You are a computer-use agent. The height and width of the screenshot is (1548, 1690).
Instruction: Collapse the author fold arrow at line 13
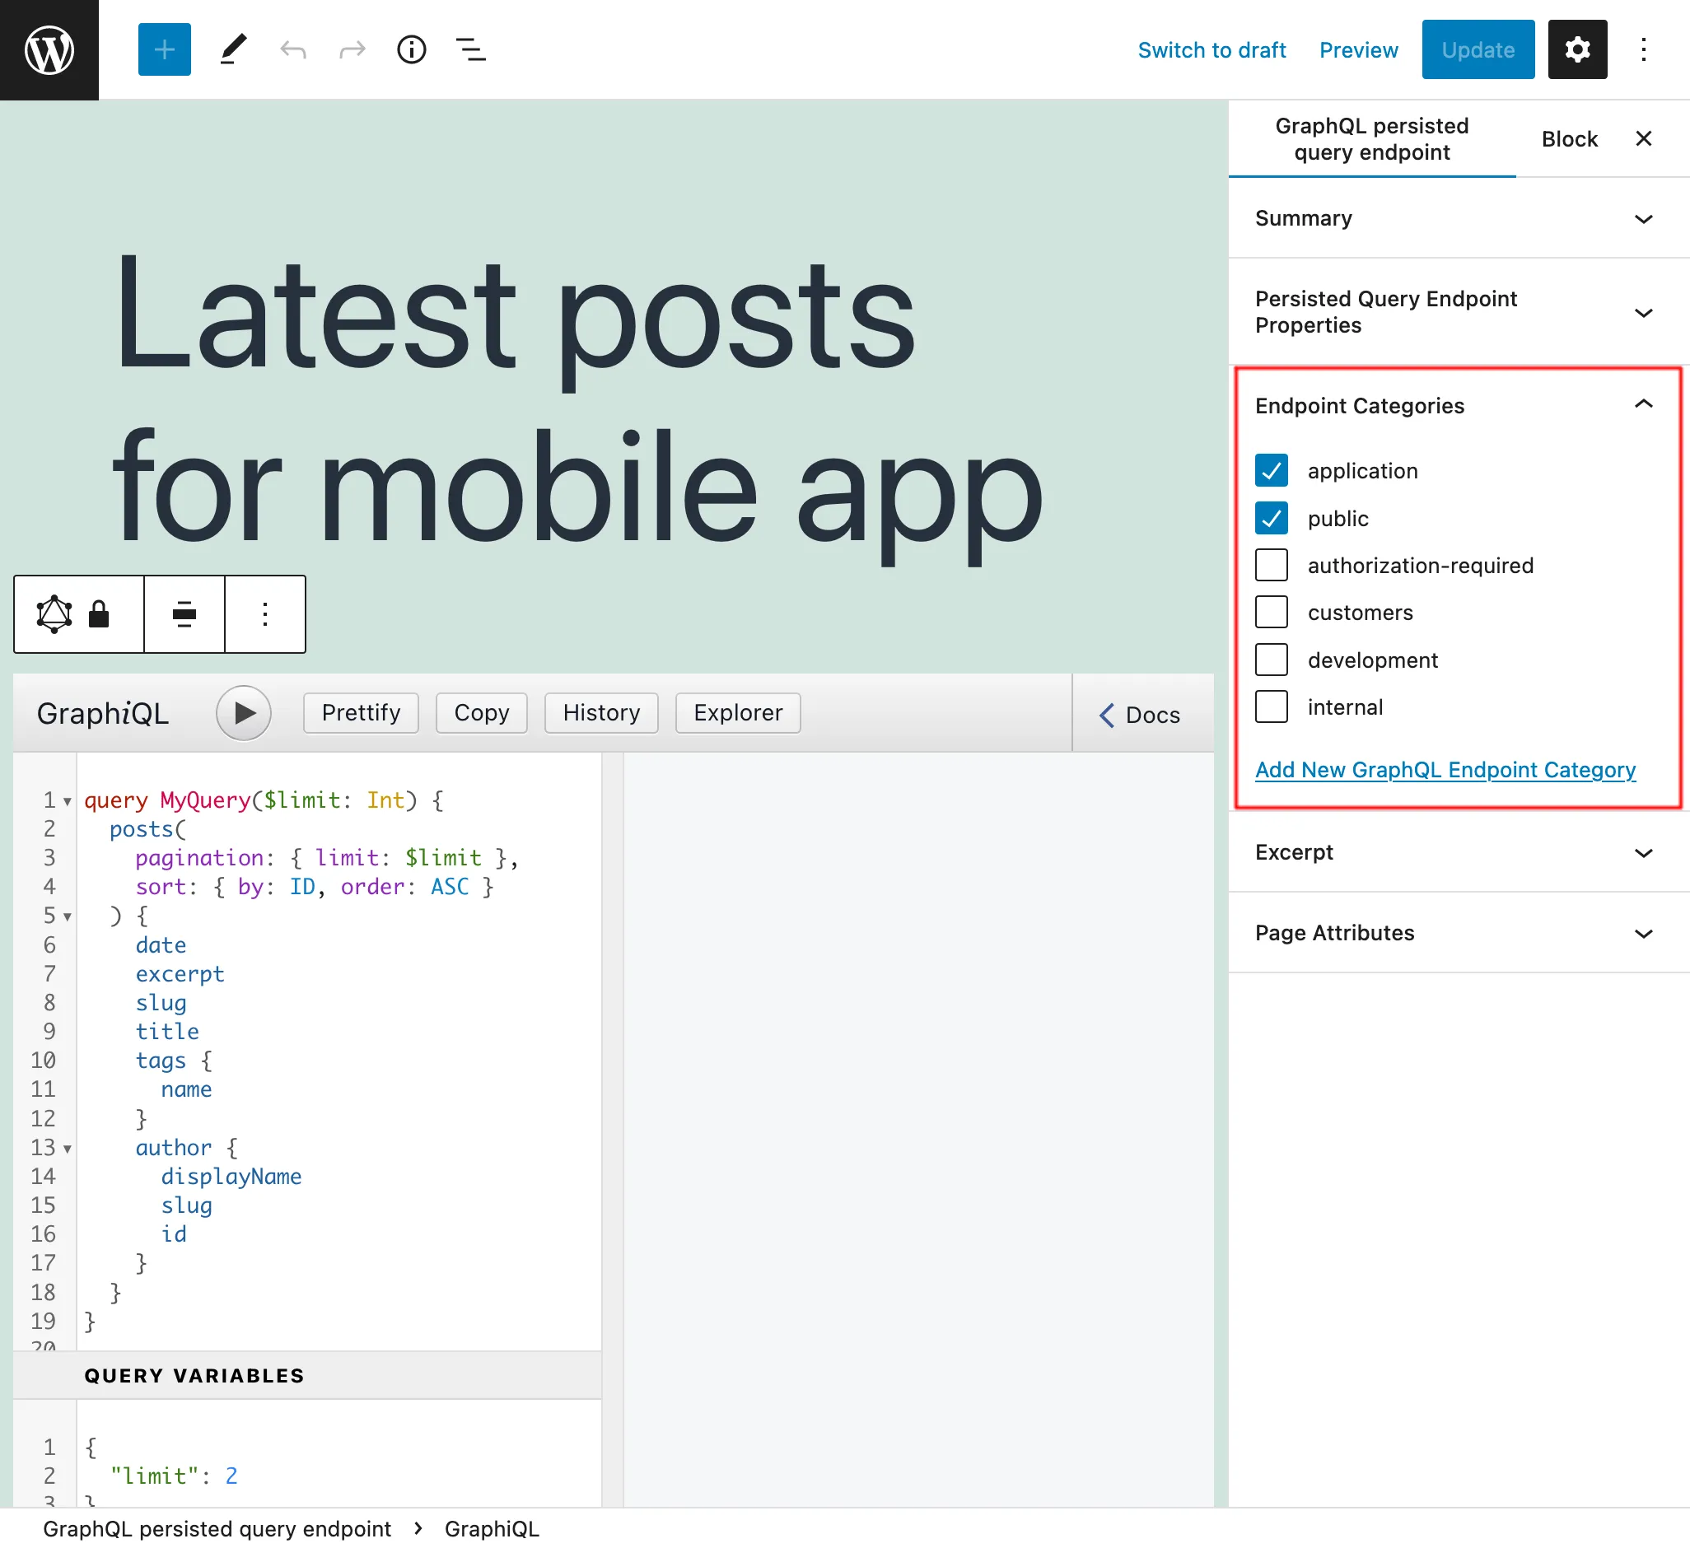pos(67,1148)
